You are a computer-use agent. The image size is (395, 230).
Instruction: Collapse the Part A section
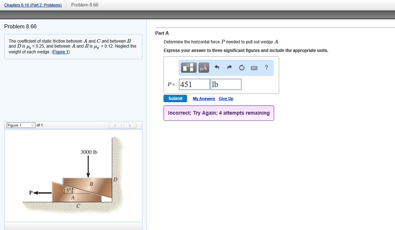[x=162, y=33]
